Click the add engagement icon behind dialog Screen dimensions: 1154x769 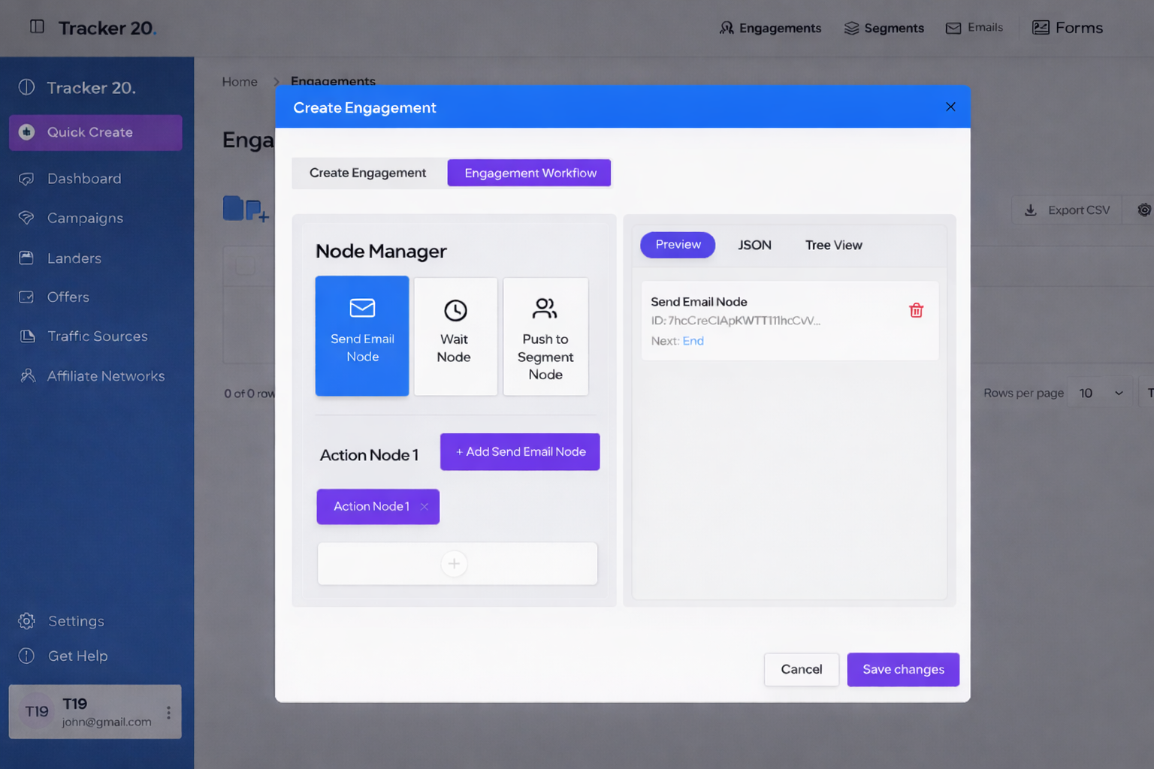point(246,209)
